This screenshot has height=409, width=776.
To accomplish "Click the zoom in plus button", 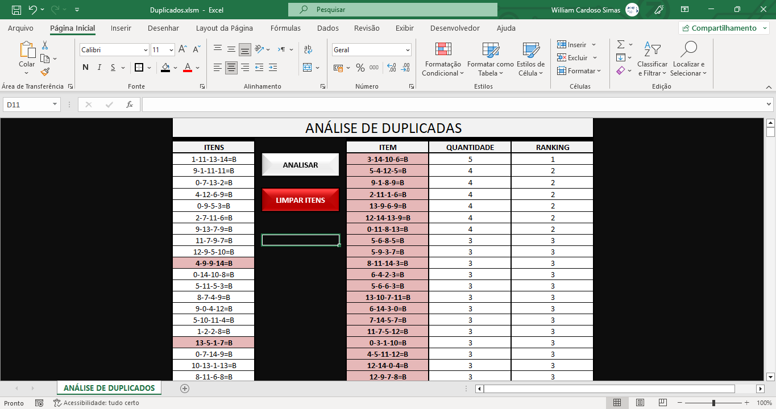I will pyautogui.click(x=746, y=403).
